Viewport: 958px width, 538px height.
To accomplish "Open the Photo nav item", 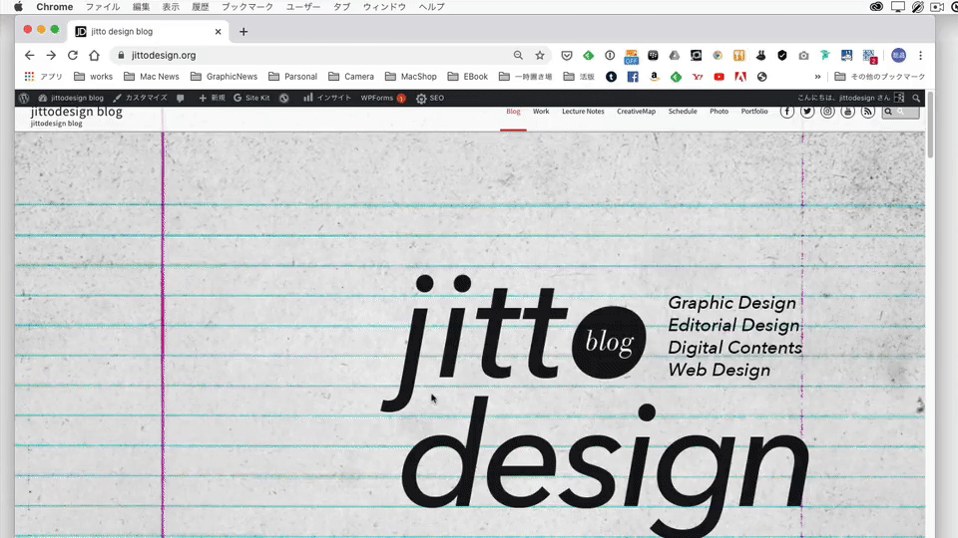I will [x=719, y=112].
